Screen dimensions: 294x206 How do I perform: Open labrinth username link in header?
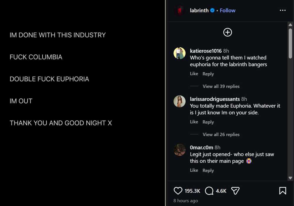point(199,10)
